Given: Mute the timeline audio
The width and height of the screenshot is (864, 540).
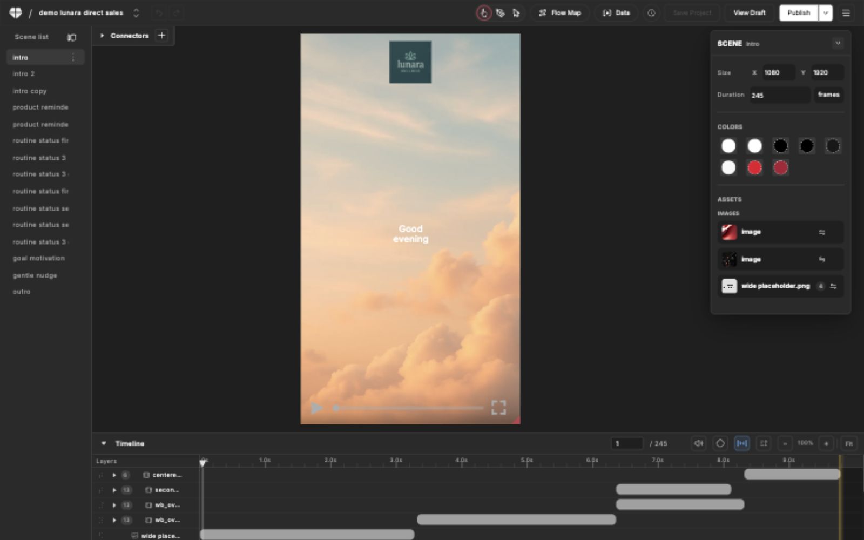Looking at the screenshot, I should point(699,443).
